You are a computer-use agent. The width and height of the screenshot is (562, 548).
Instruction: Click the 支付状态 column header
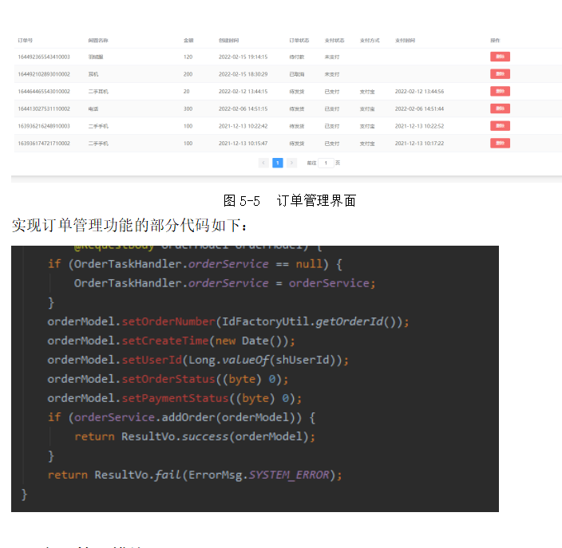pos(334,41)
